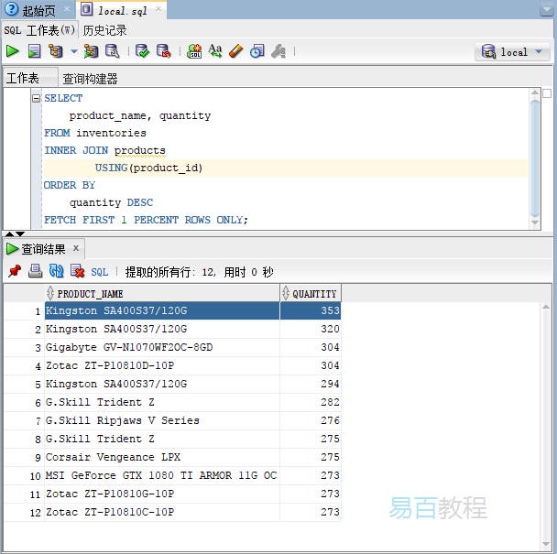
Task: Open the explain plan dropdown arrow
Action: 73,51
